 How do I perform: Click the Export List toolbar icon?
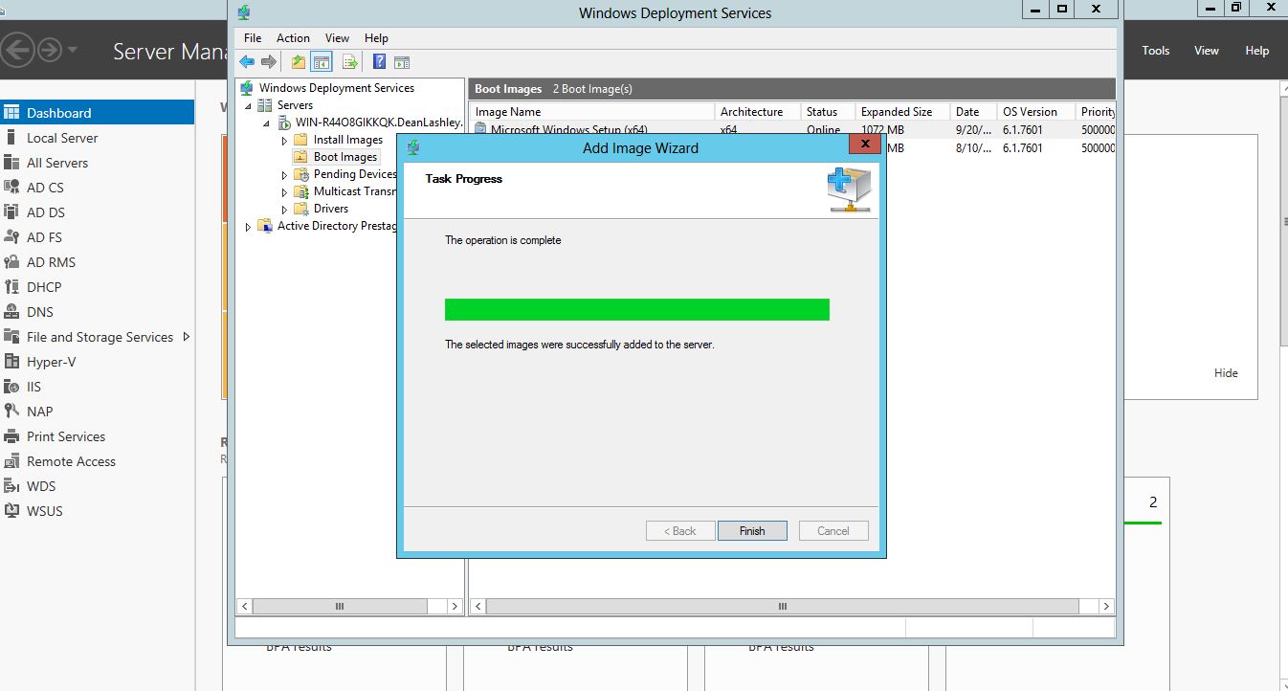(349, 62)
